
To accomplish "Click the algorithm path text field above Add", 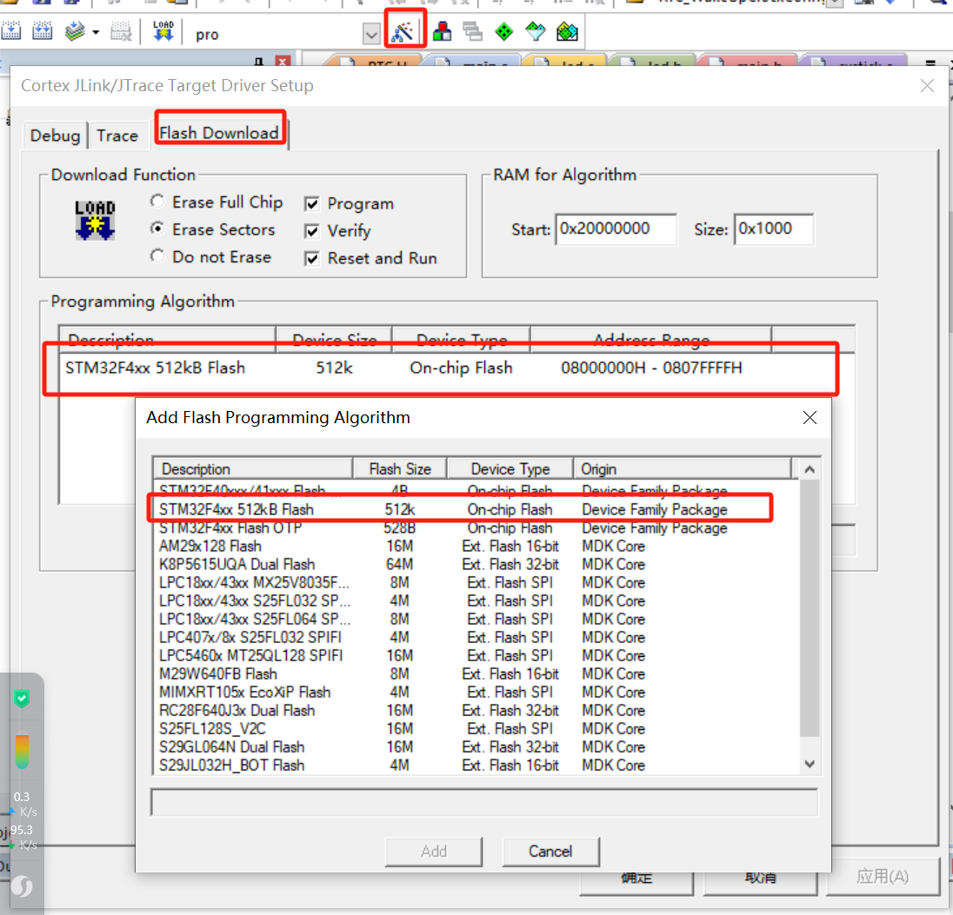I will (x=484, y=802).
